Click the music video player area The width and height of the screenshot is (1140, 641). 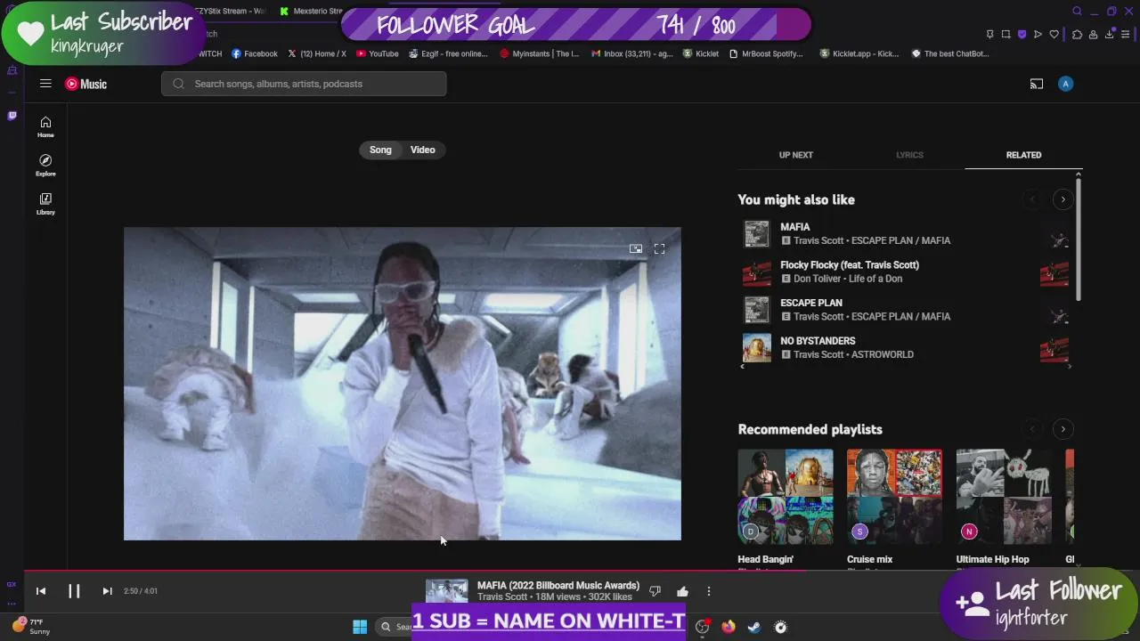pyautogui.click(x=403, y=384)
